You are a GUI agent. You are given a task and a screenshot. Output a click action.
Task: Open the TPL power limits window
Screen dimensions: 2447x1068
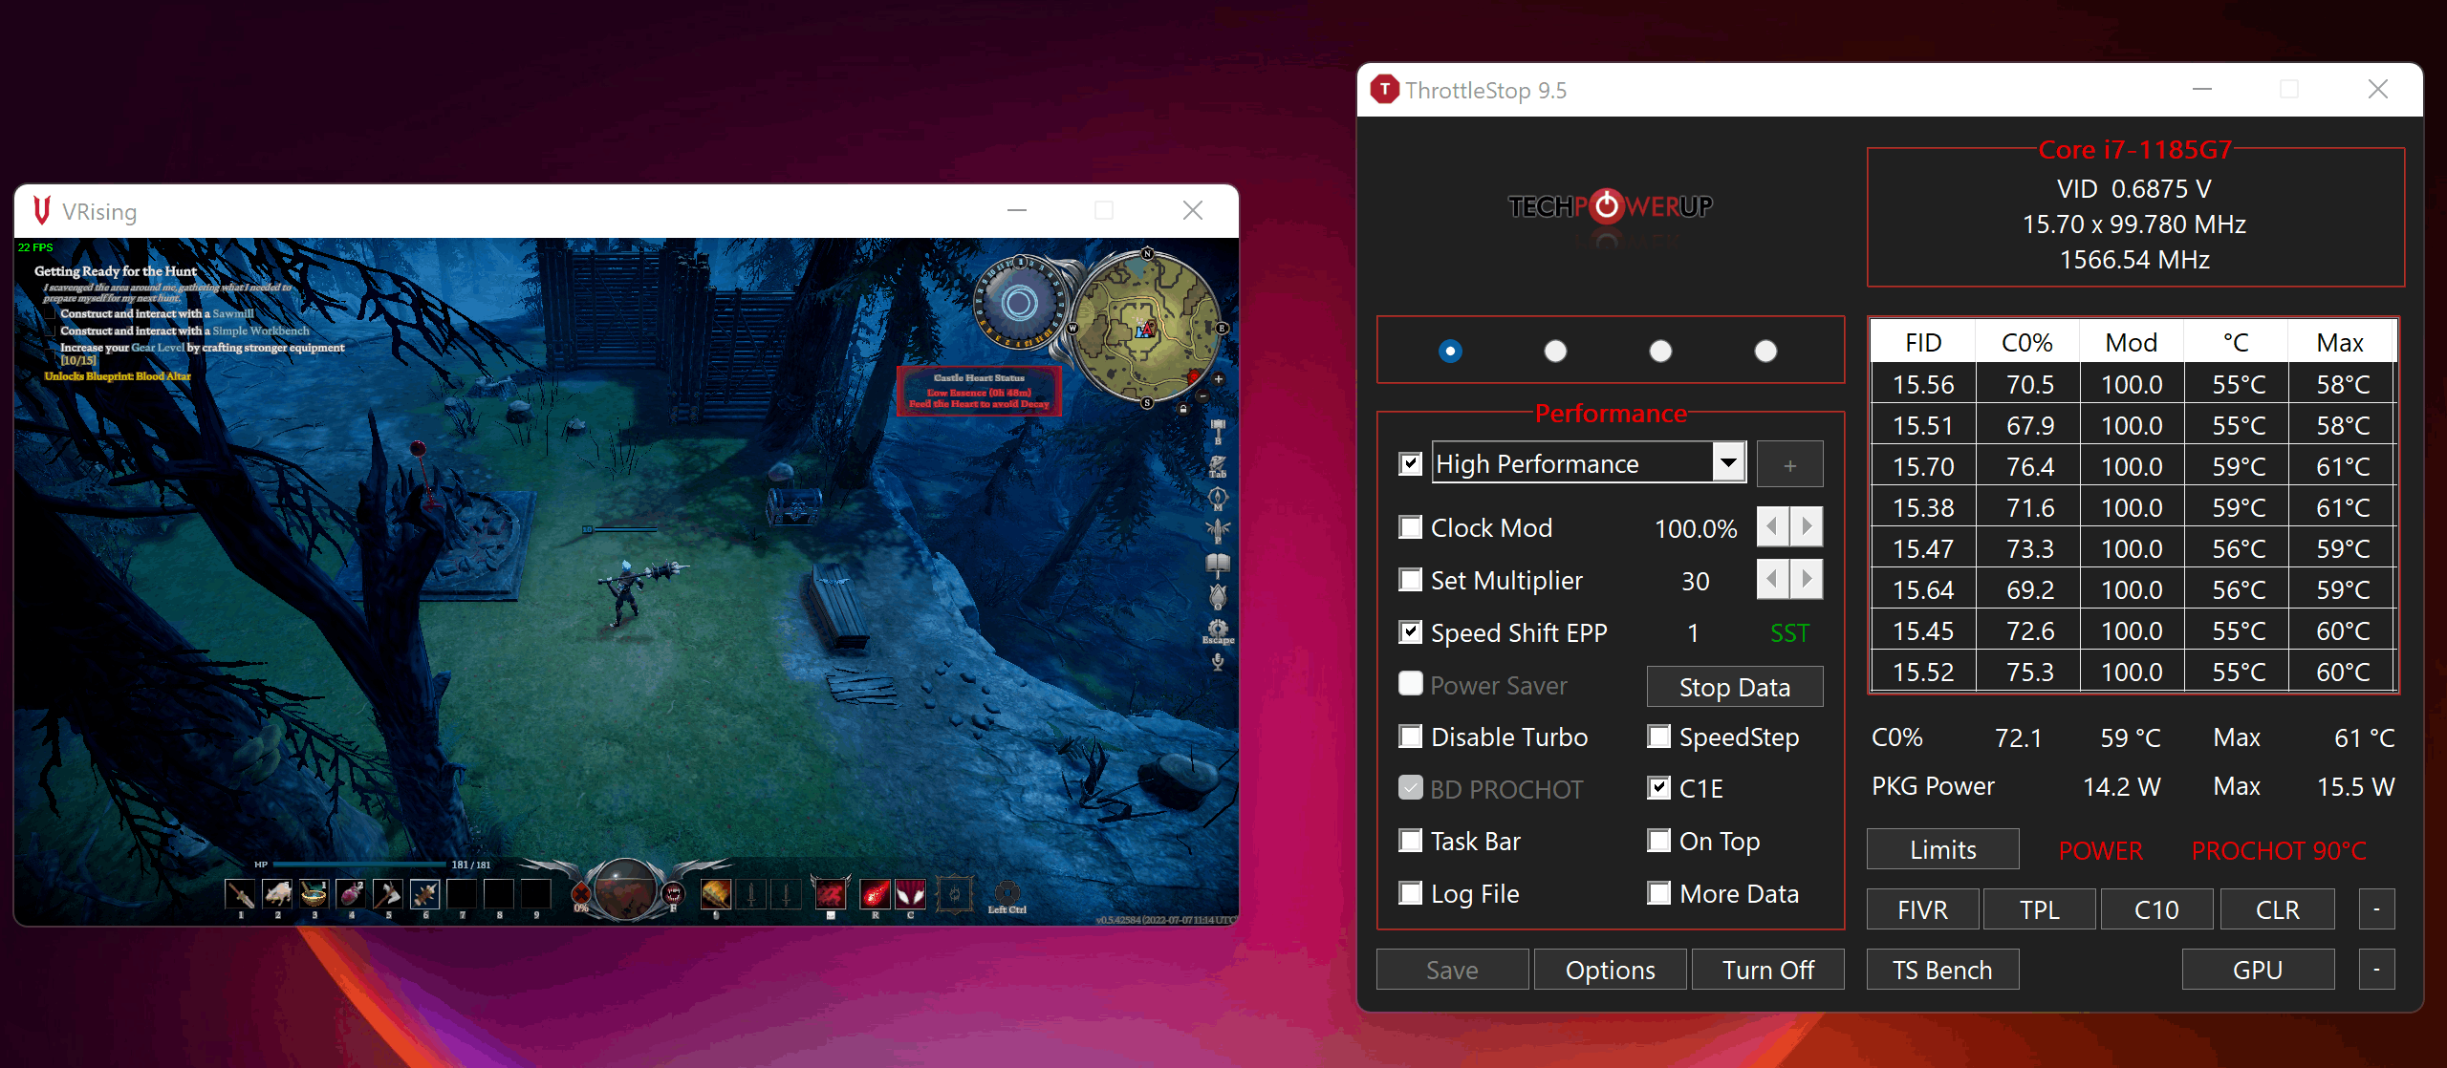(2039, 909)
